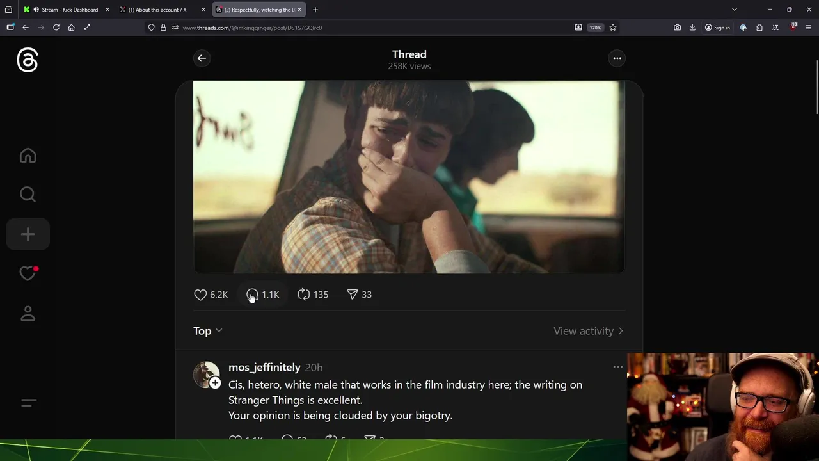Install site as app icon in address bar
This screenshot has height=461, width=819.
click(578, 28)
